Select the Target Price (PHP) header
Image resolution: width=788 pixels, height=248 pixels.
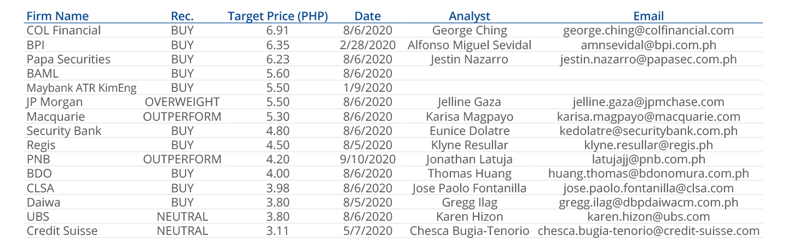pyautogui.click(x=277, y=16)
